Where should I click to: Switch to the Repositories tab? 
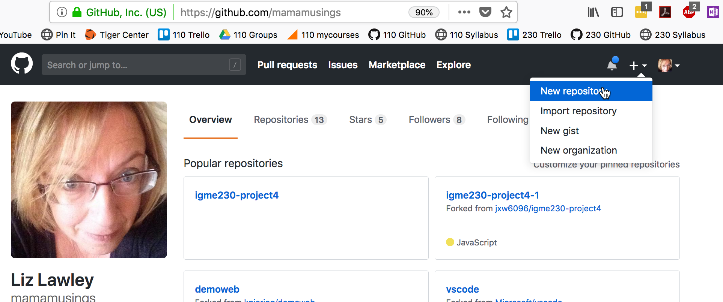click(290, 120)
